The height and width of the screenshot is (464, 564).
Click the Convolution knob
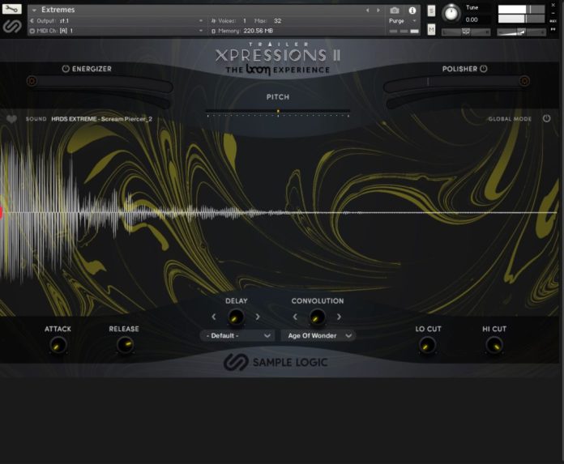tap(318, 317)
